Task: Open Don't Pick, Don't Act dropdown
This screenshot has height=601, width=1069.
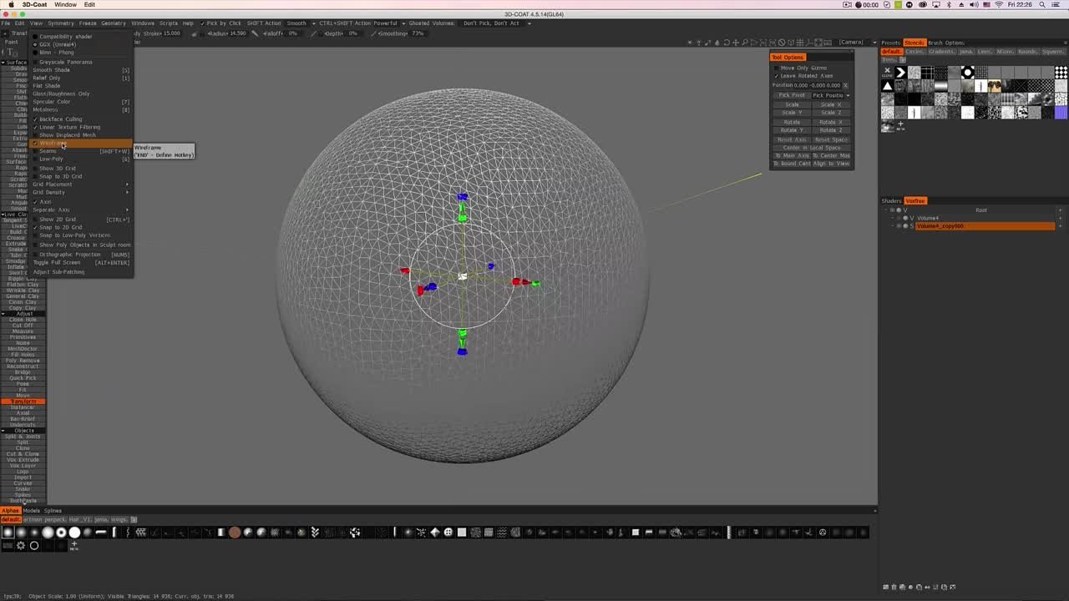Action: [x=497, y=23]
